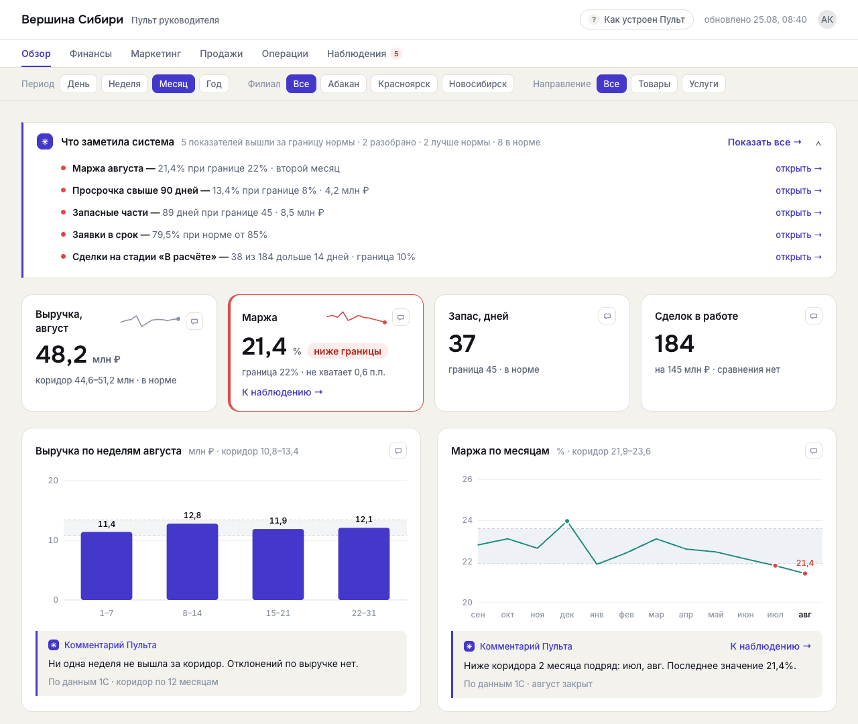Click the Выручка sparkline mini chart
Viewport: 858px width, 724px height.
[x=150, y=320]
